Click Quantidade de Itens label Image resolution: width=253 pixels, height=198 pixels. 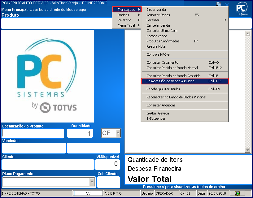click(155, 160)
